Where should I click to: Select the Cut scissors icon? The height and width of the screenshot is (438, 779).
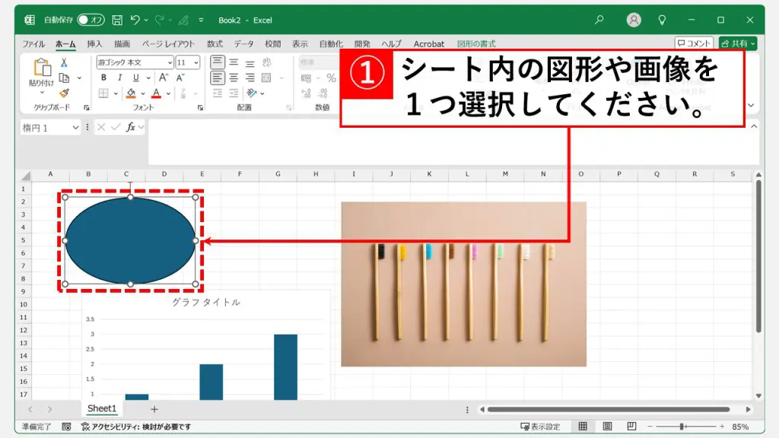pyautogui.click(x=64, y=62)
